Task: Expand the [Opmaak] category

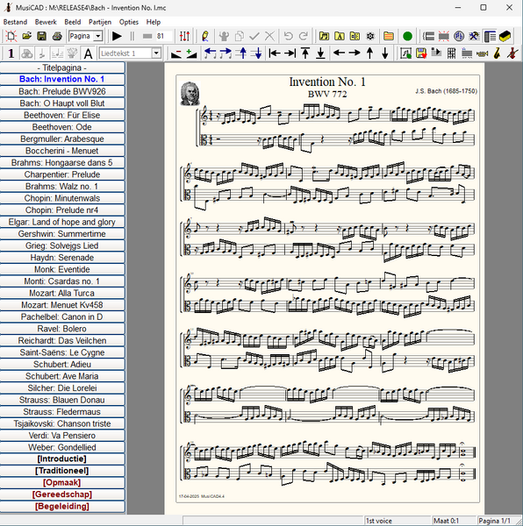Action: point(62,482)
